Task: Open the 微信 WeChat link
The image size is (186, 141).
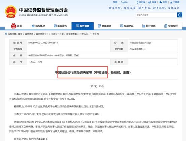Action: point(163,2)
